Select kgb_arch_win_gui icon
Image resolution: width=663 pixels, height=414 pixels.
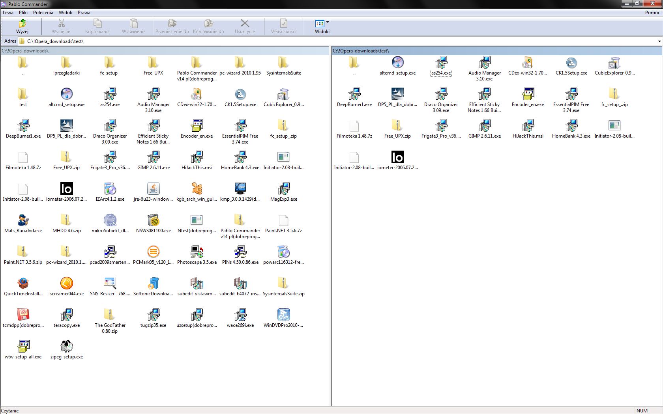(x=197, y=189)
